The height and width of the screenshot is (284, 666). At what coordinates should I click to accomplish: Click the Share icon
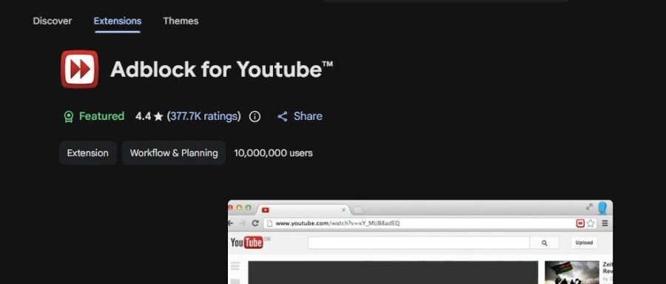(283, 116)
